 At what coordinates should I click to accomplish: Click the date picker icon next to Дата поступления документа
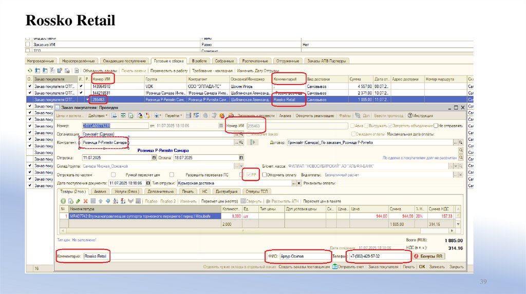click(x=148, y=183)
